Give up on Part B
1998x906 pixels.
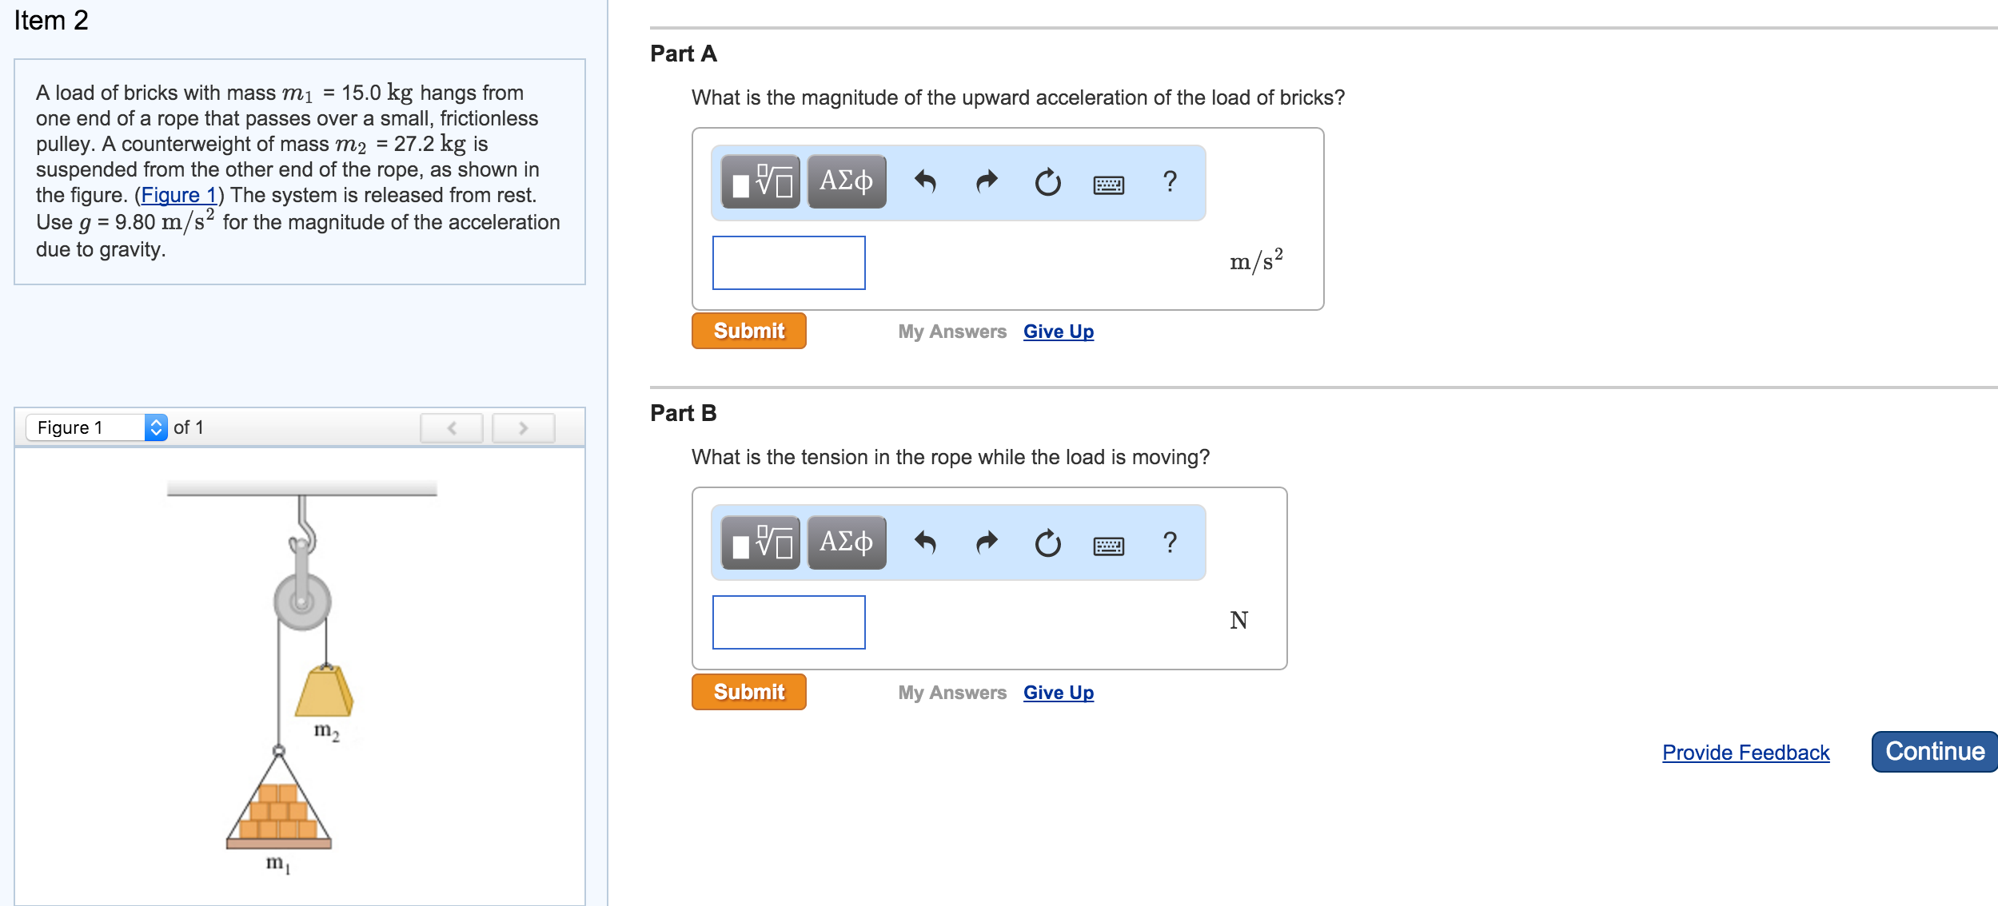coord(1058,693)
